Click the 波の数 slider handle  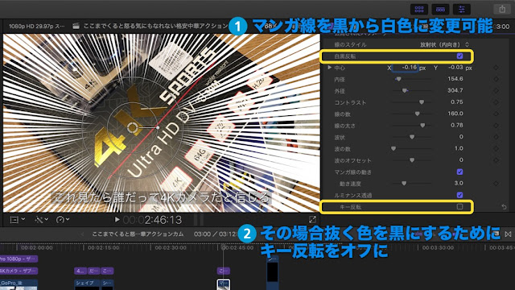pyautogui.click(x=393, y=148)
